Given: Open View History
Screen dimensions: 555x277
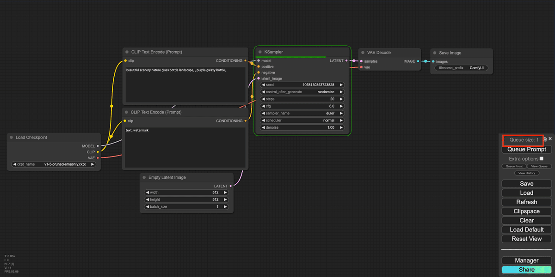Looking at the screenshot, I should pos(527,173).
